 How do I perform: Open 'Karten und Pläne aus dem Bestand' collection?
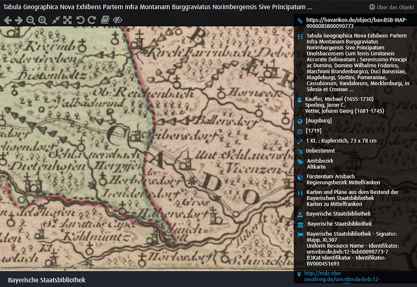coord(352,195)
